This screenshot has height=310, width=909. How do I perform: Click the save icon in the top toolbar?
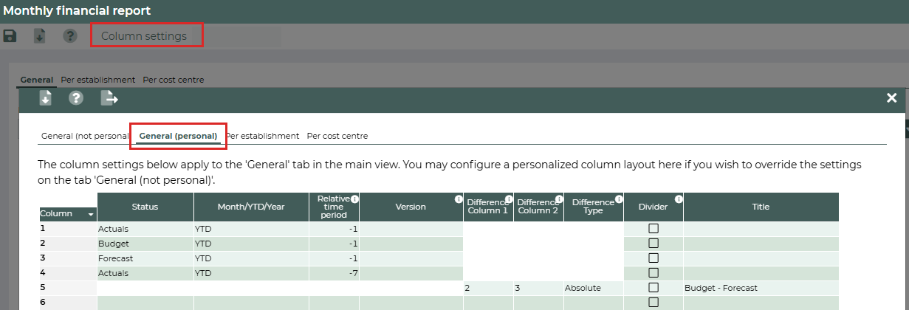[10, 36]
